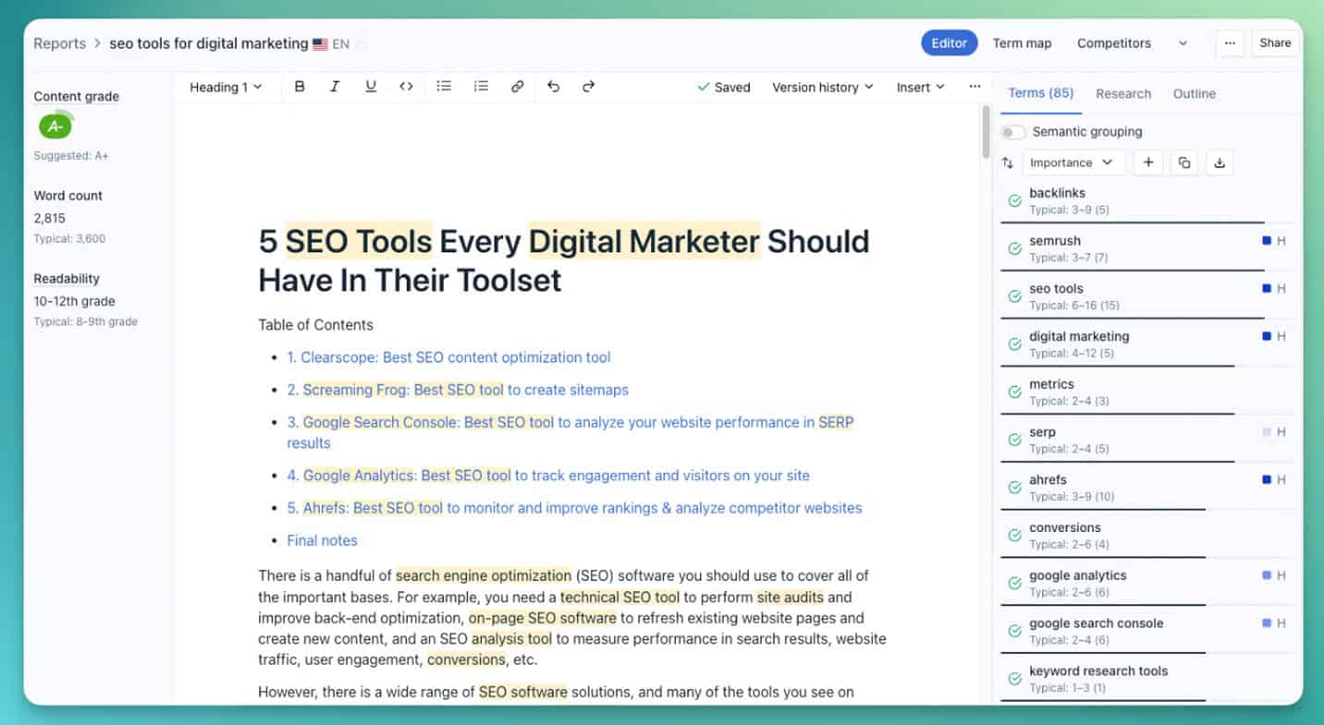This screenshot has width=1324, height=725.
Task: Toggle italic text formatting
Action: click(x=335, y=87)
